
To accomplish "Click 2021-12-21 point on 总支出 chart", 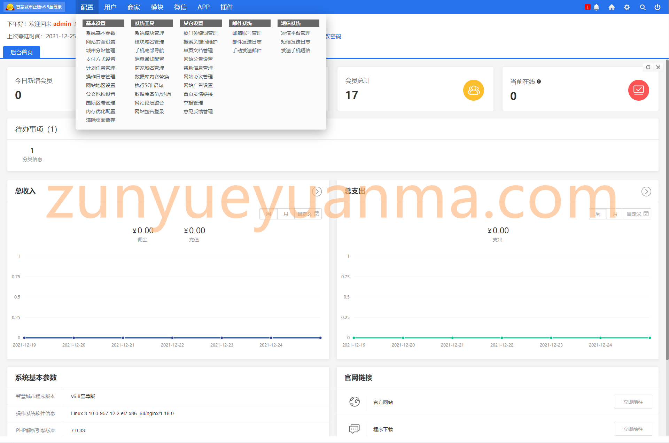I will tap(452, 338).
